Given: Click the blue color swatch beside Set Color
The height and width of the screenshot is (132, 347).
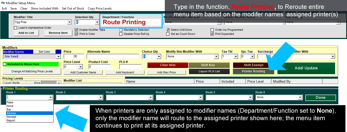Looking at the screenshot, I should click(58, 52).
